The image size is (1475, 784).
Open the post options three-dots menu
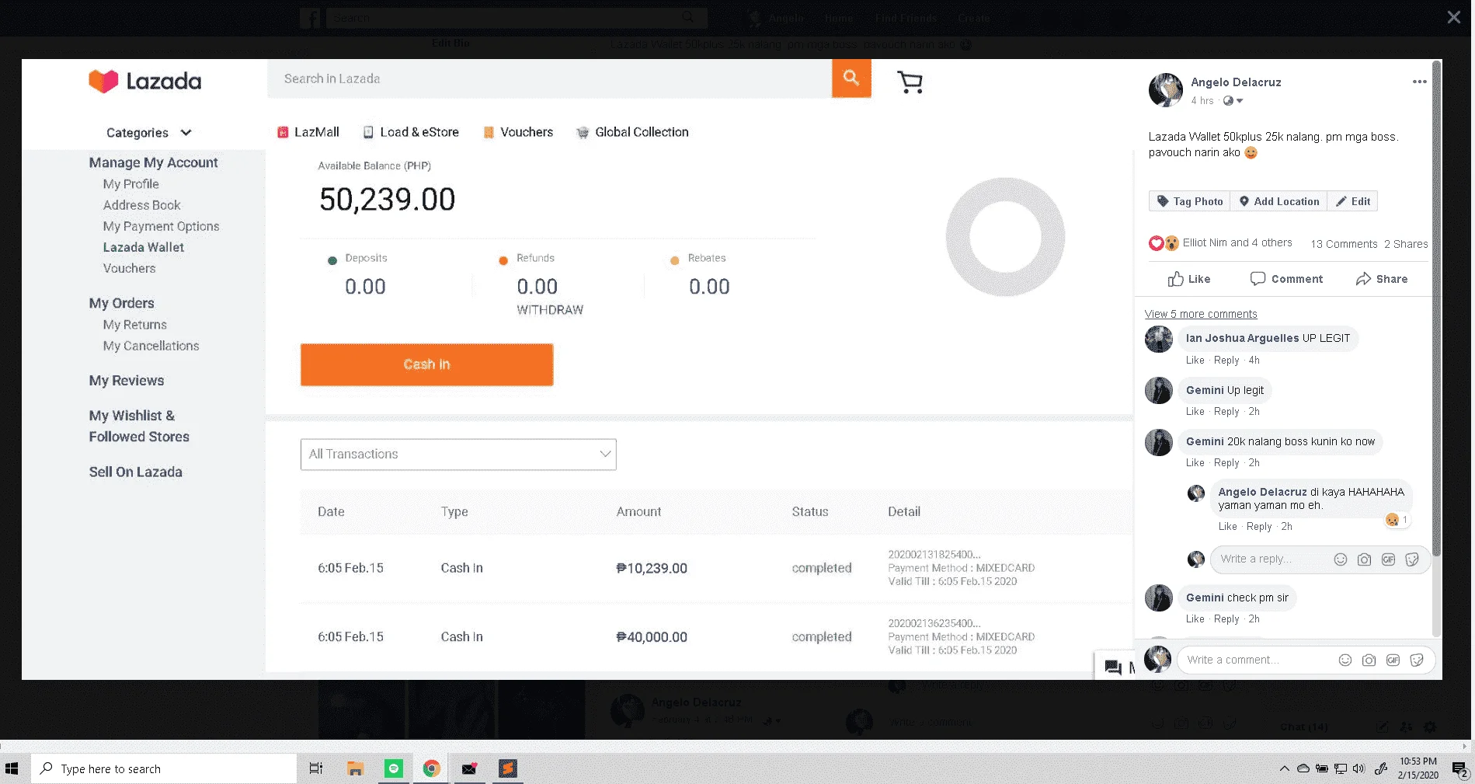click(1419, 82)
